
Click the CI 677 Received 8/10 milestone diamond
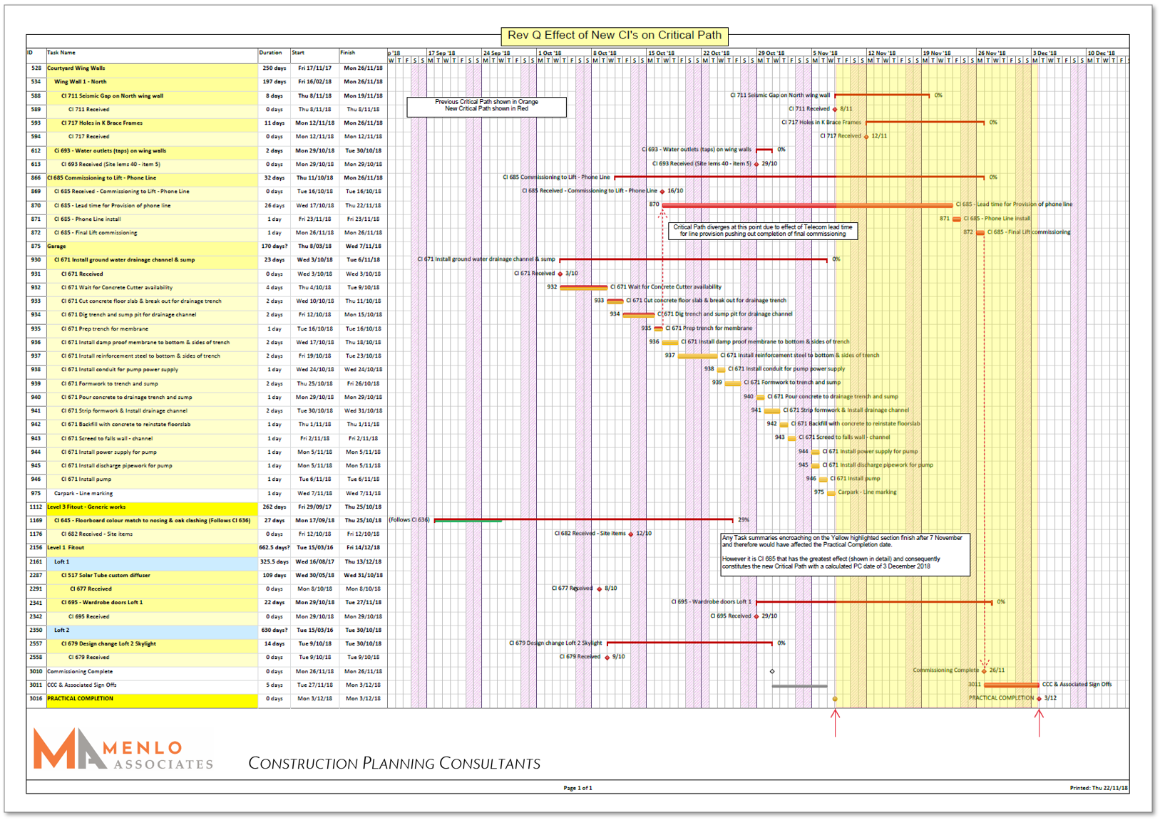click(600, 588)
